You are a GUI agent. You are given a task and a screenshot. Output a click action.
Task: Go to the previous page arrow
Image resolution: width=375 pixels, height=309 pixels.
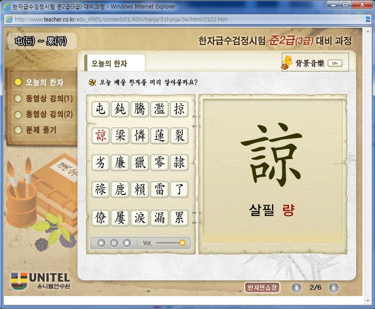296,288
